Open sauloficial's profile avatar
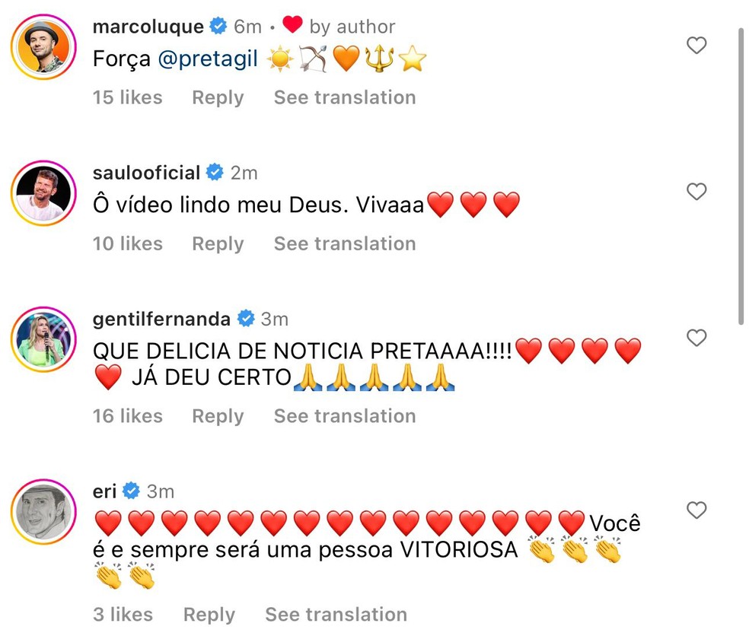Viewport: 749px width, 639px height. pos(43,193)
